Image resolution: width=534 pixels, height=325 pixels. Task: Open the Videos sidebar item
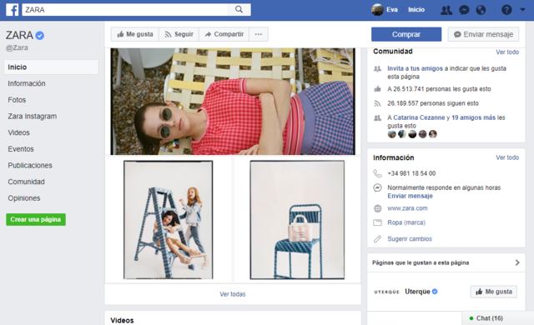click(18, 132)
